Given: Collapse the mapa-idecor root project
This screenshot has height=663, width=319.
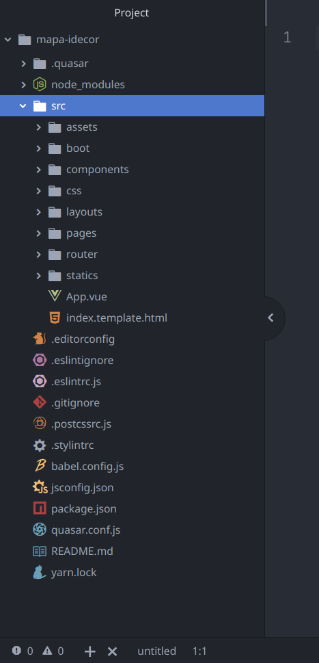Looking at the screenshot, I should coord(8,40).
